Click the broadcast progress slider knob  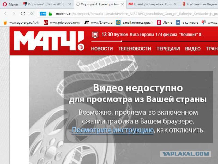(x=121, y=41)
